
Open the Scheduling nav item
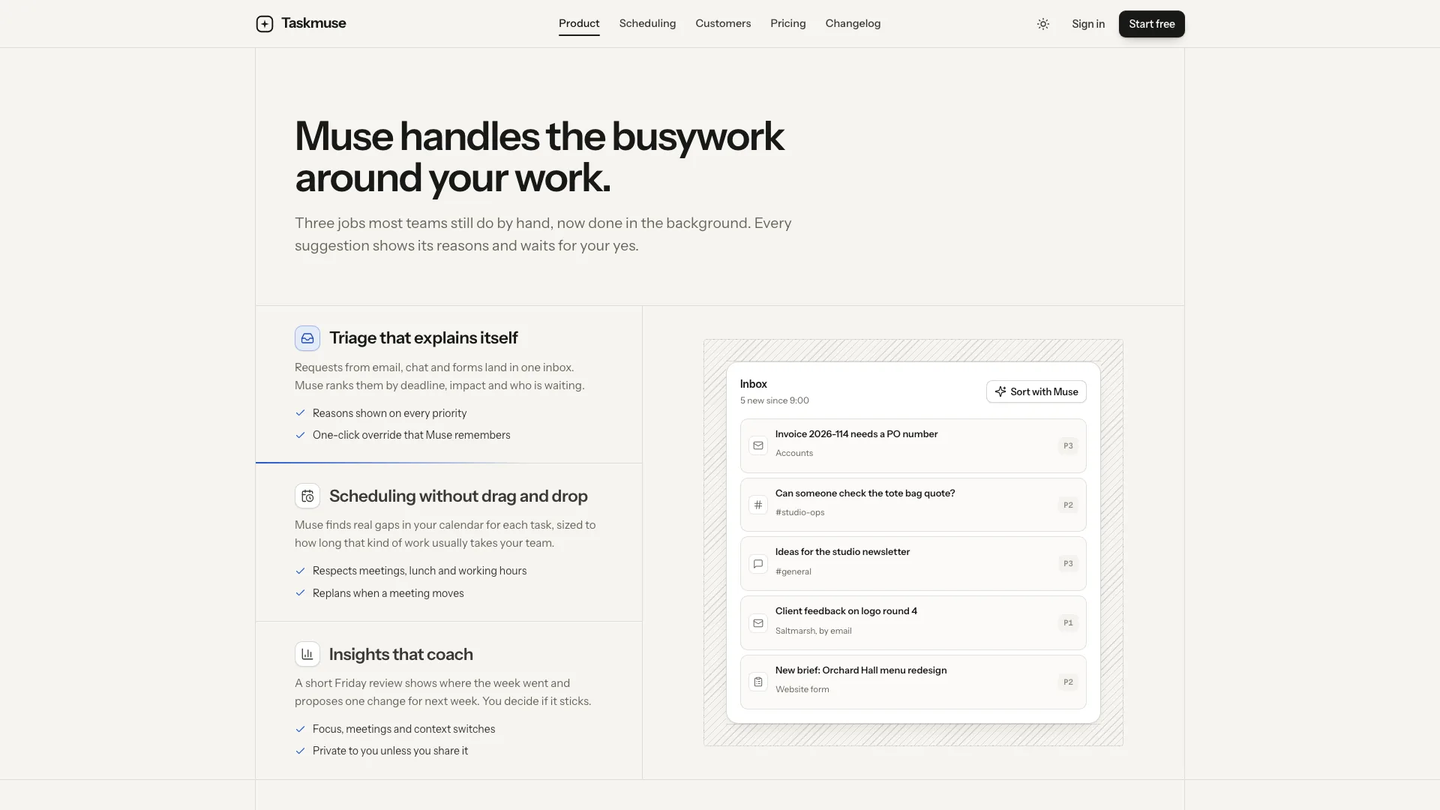point(647,24)
